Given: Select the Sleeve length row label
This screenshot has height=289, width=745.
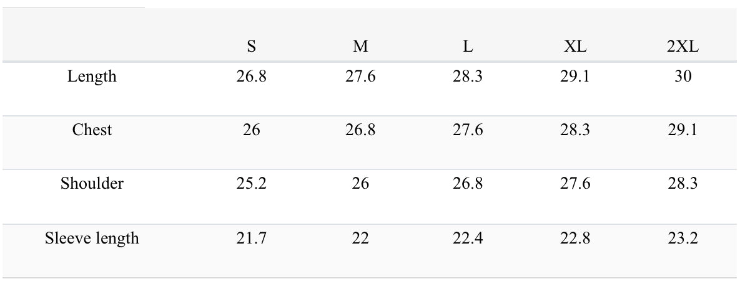Looking at the screenshot, I should click(92, 238).
